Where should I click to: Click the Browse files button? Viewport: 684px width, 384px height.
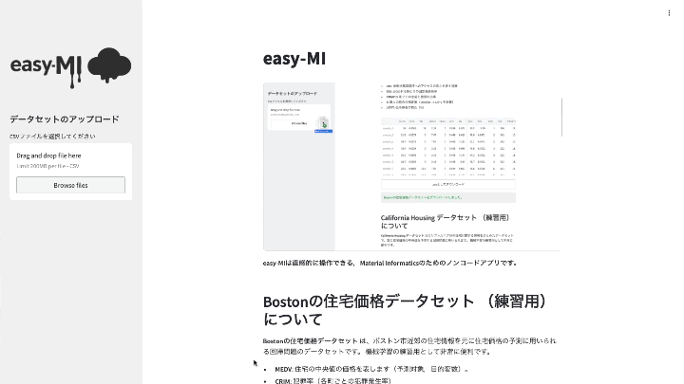click(70, 185)
